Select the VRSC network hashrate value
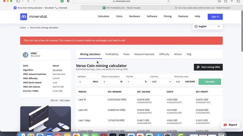The height and width of the screenshot is (136, 243). pyautogui.click(x=59, y=74)
